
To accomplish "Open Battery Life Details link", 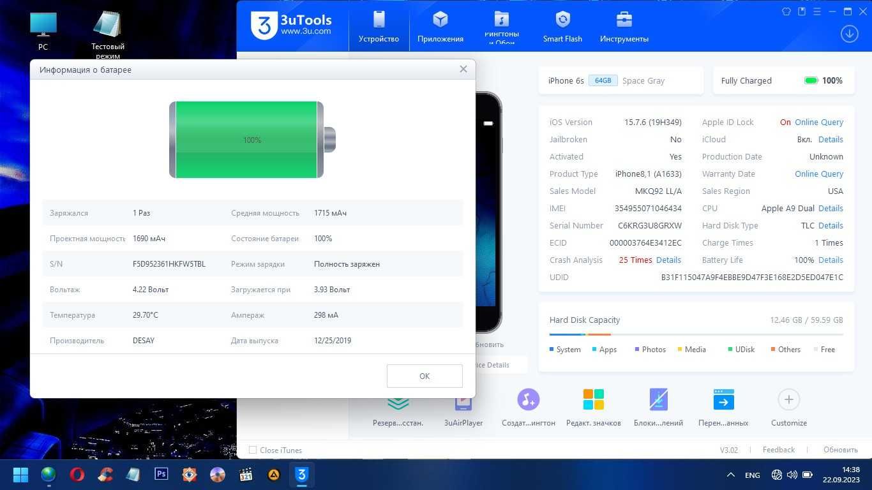I will [x=831, y=260].
